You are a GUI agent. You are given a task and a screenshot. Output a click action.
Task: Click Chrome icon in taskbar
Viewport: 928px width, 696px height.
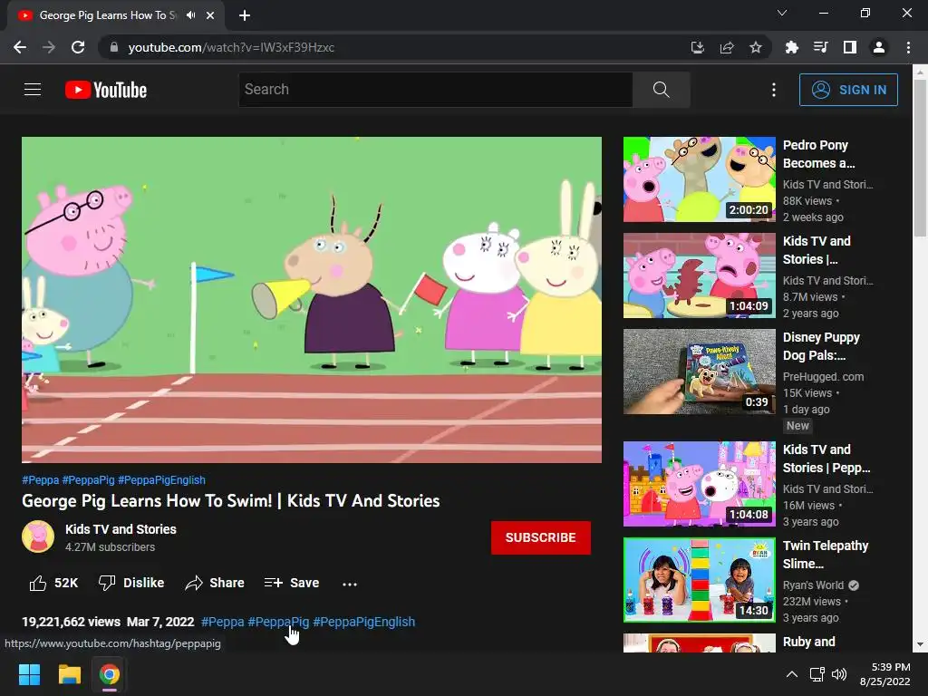click(109, 674)
